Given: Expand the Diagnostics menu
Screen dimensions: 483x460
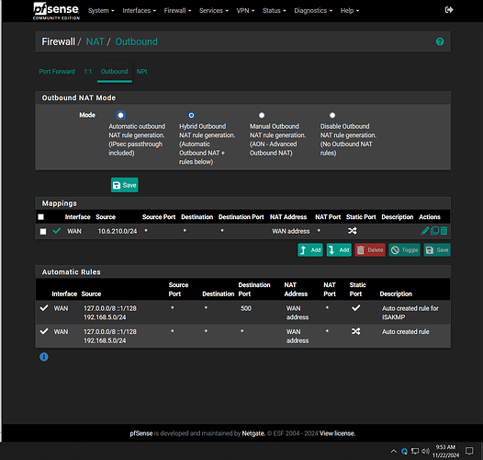Looking at the screenshot, I should pyautogui.click(x=313, y=10).
